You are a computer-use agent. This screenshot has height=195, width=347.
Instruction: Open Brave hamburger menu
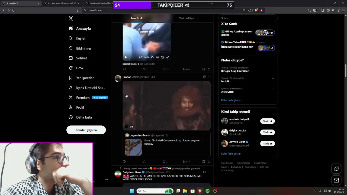tap(343, 10)
